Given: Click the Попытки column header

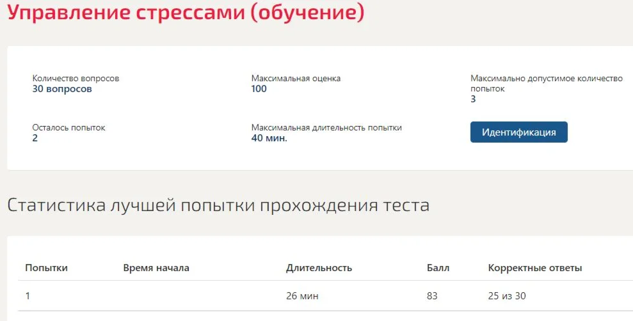Looking at the screenshot, I should click(47, 268).
